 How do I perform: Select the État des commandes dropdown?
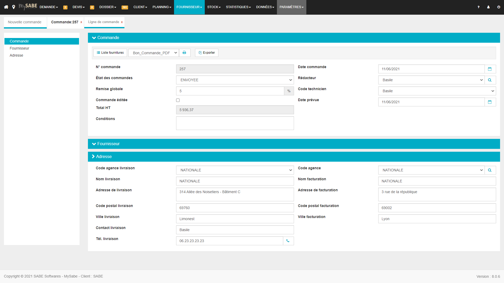235,80
